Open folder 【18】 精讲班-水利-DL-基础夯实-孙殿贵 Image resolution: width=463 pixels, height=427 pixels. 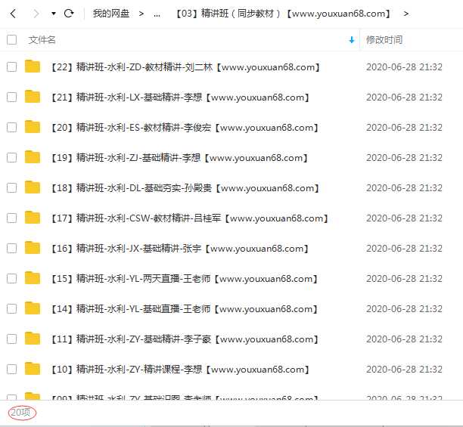pos(185,188)
